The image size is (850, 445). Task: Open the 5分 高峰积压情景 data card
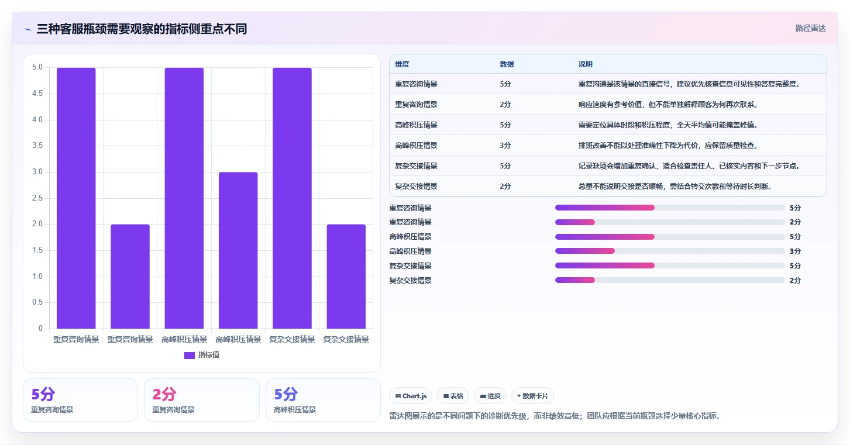tap(323, 400)
